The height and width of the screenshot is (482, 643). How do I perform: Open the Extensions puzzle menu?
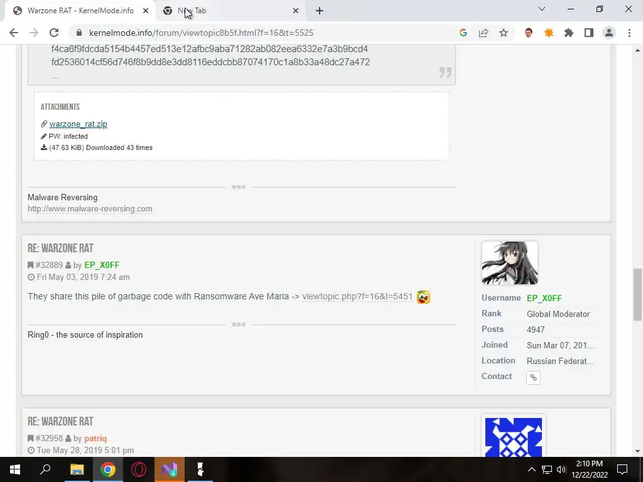pyautogui.click(x=569, y=33)
